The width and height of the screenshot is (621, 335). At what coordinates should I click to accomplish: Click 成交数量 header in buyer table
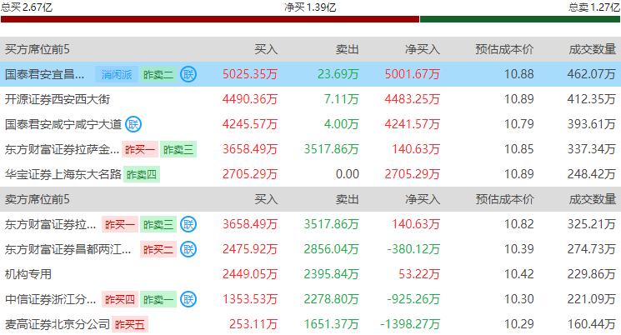(592, 49)
